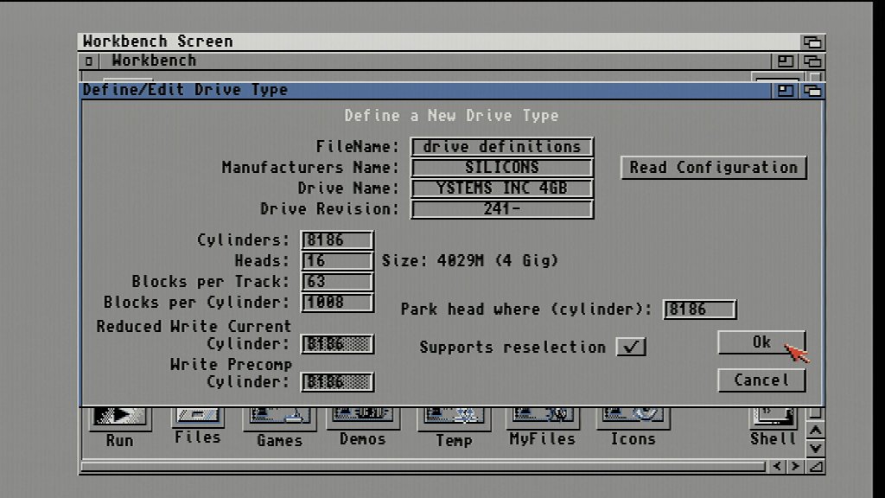The image size is (885, 498).
Task: Cancel the drive type definition
Action: coord(761,380)
